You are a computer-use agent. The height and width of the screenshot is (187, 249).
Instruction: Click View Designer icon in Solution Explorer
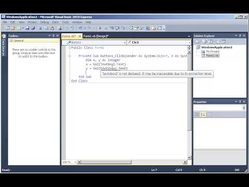tap(223, 42)
